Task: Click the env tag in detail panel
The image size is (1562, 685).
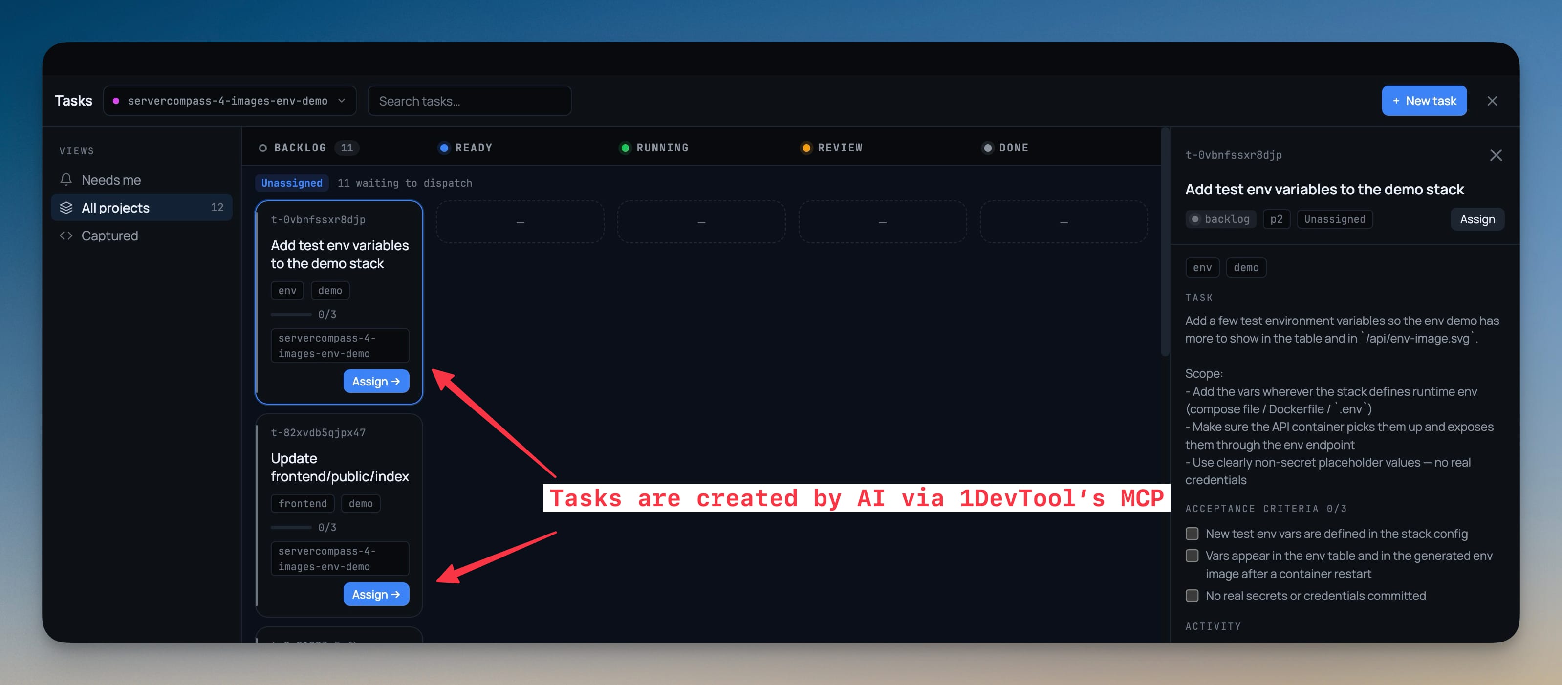Action: point(1202,267)
